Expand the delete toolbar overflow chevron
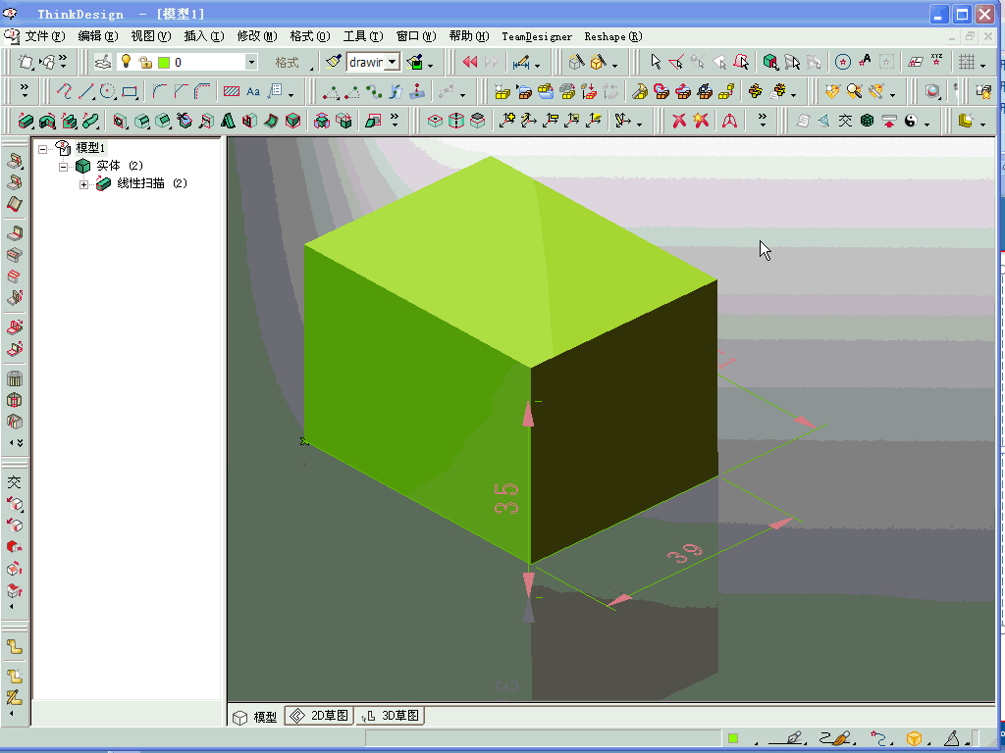 tap(762, 120)
